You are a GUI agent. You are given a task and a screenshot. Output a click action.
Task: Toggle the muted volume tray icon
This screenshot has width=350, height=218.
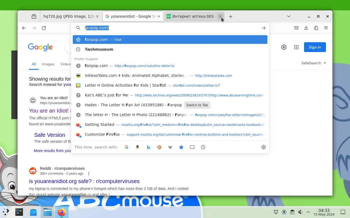click(x=300, y=212)
